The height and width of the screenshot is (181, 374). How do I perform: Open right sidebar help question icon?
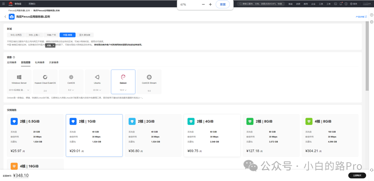click(x=371, y=15)
